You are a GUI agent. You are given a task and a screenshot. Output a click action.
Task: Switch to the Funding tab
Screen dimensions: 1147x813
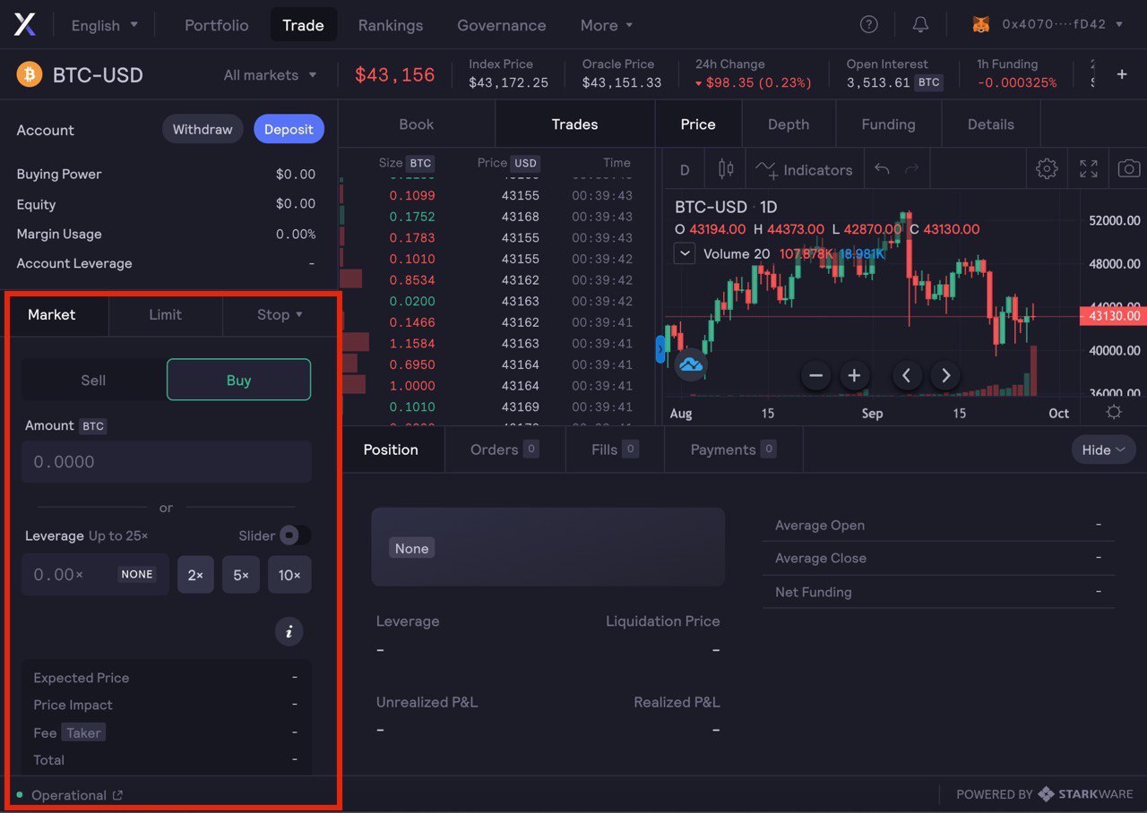[888, 124]
